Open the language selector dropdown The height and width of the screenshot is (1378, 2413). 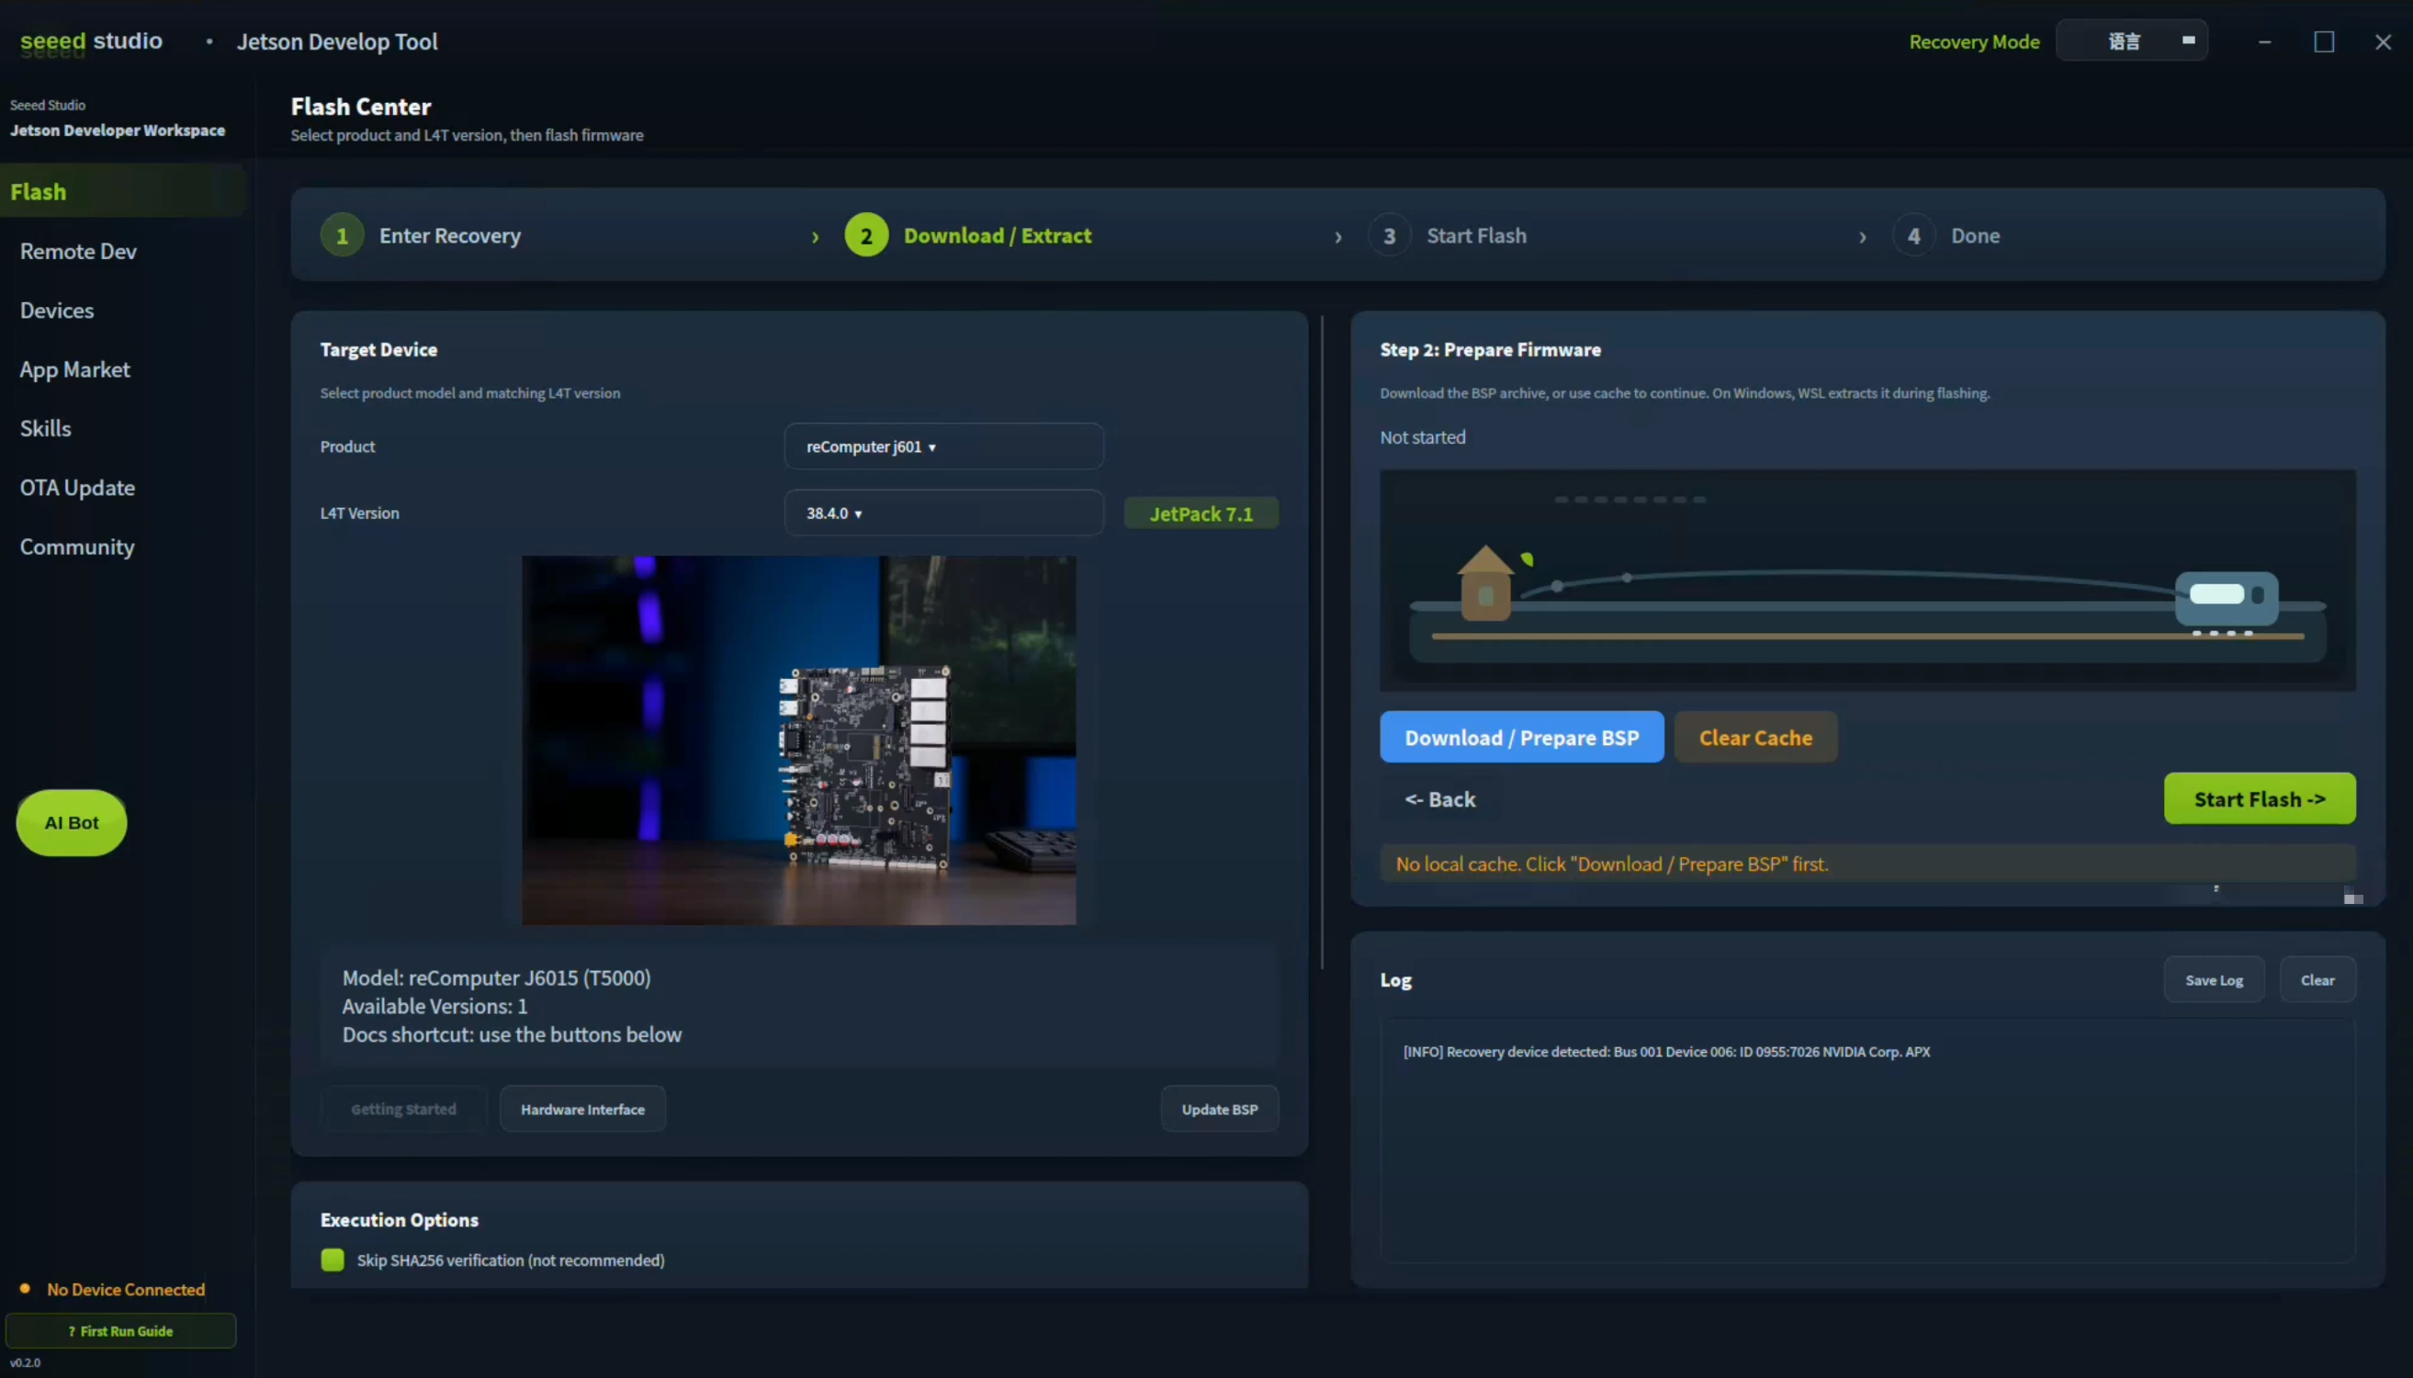click(x=2132, y=41)
